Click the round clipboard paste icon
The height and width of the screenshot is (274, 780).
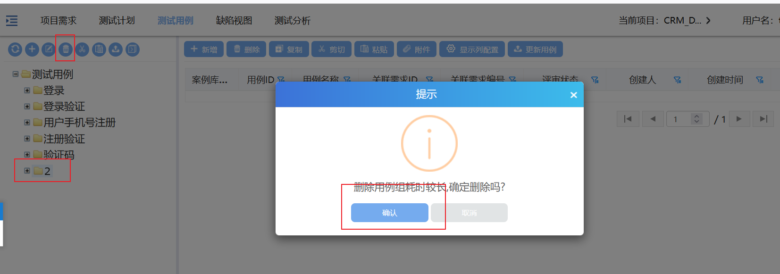[x=99, y=49]
